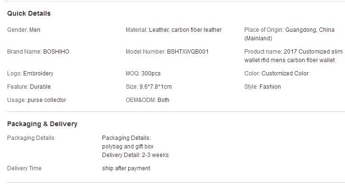
Task: Click the MOQ 300pcs value
Action: (151, 74)
